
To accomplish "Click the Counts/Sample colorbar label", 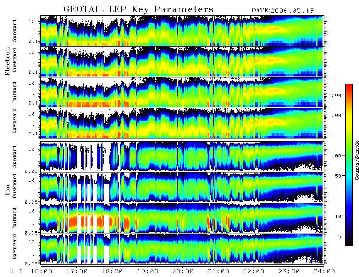I will click(x=356, y=160).
